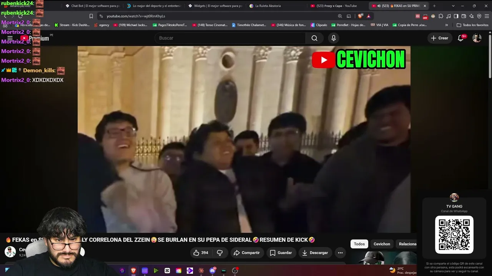
Task: Focus the YouTube Buscar search field
Action: tap(230, 38)
